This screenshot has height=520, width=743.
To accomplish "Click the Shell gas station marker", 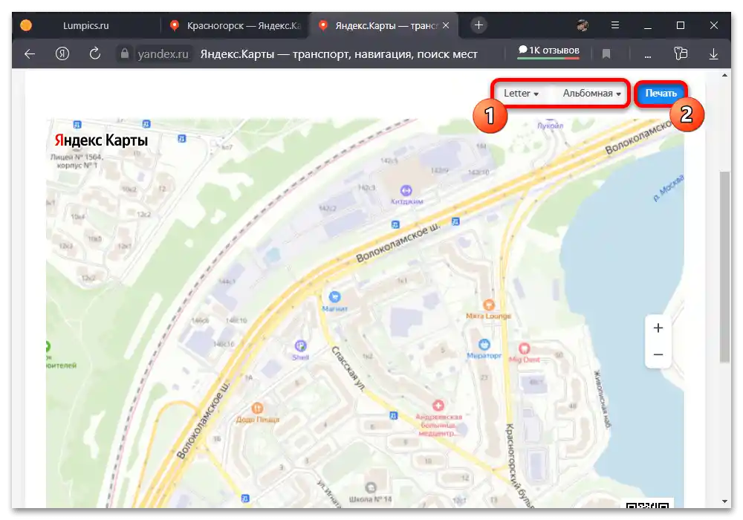I will coord(300,345).
